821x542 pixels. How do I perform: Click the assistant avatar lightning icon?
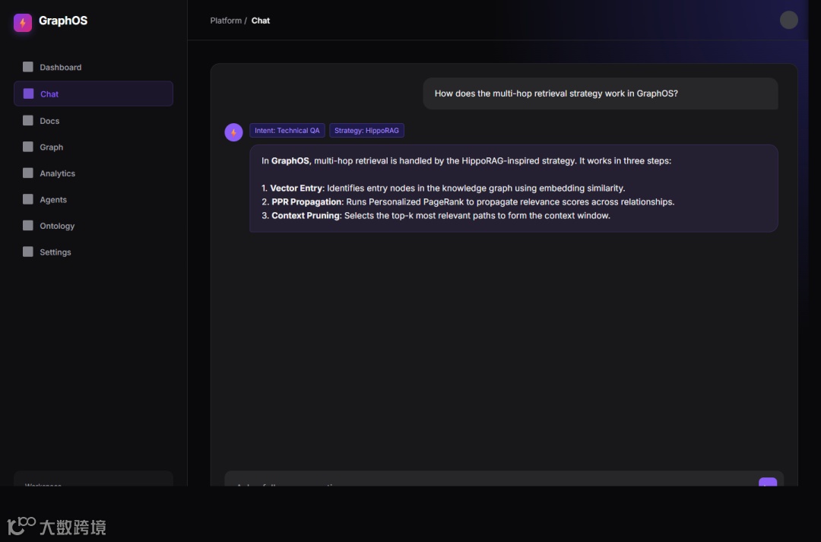pyautogui.click(x=233, y=132)
